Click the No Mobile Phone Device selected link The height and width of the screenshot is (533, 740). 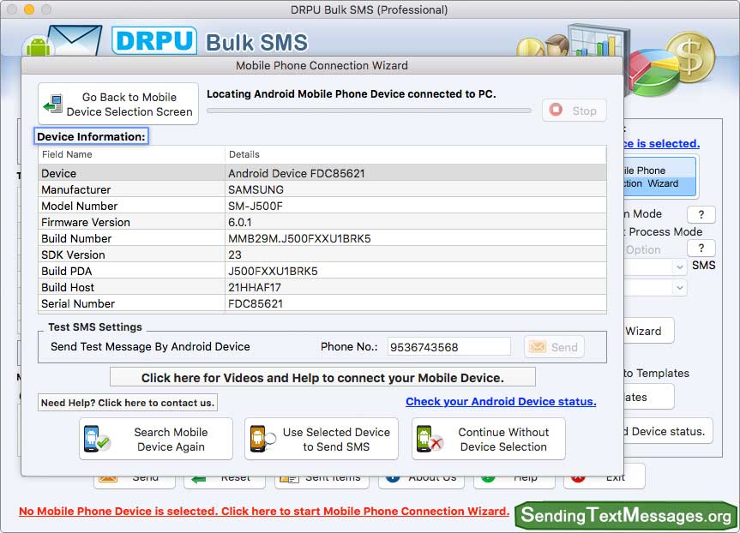tap(264, 511)
